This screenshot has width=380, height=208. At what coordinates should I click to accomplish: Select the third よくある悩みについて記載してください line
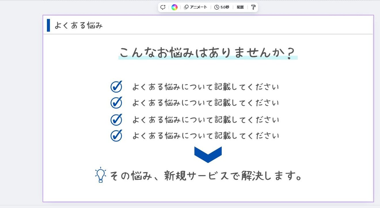point(206,120)
